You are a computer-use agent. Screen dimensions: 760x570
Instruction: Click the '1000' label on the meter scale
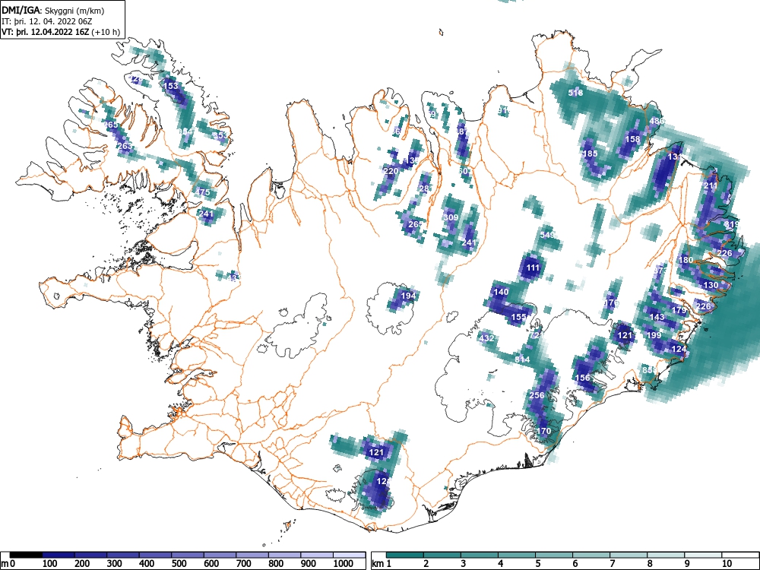pos(343,564)
